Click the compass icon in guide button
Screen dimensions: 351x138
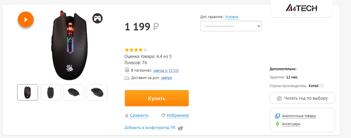[x=279, y=98]
